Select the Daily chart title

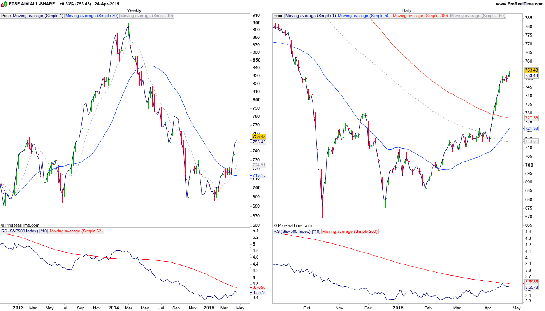tap(406, 10)
